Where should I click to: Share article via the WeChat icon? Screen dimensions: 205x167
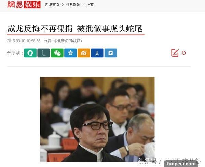[x=57, y=53]
